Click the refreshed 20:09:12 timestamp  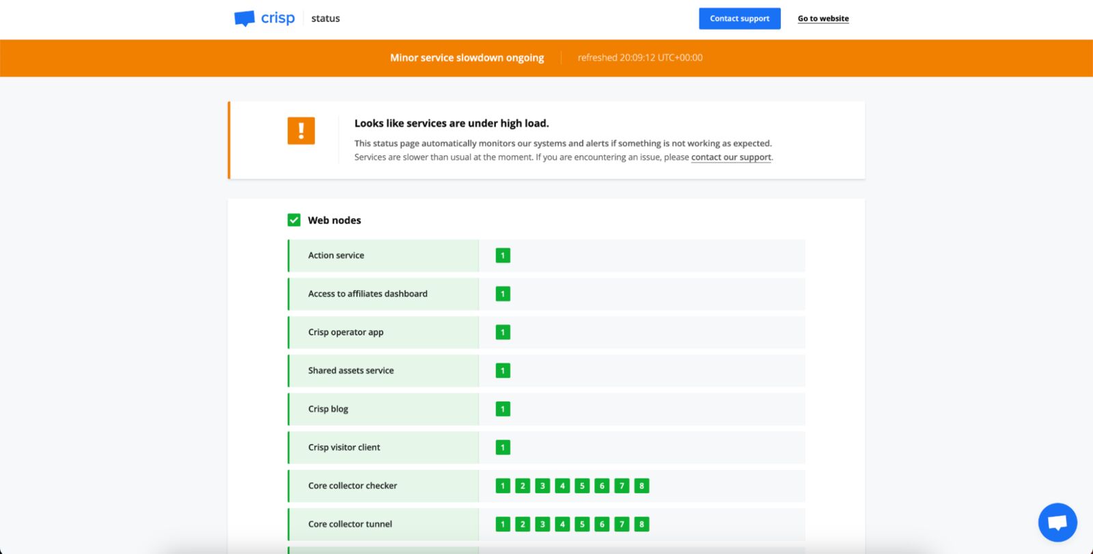pos(640,58)
